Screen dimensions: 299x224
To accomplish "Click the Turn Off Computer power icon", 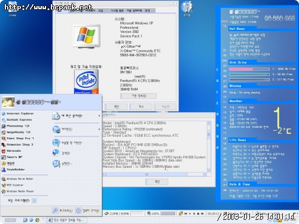I will [78, 210].
